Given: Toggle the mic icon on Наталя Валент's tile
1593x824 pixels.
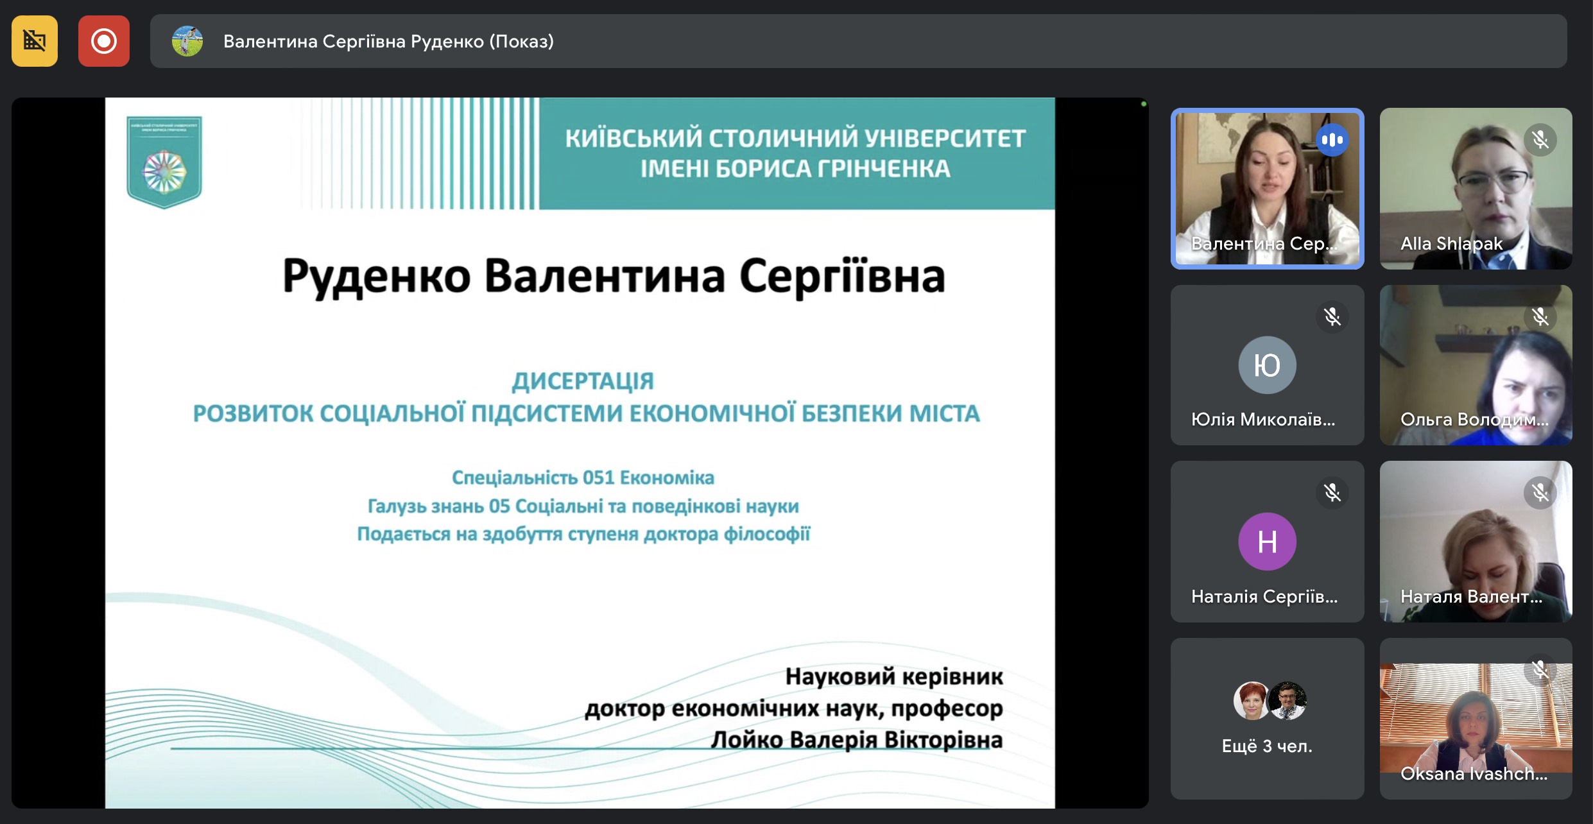Looking at the screenshot, I should [1541, 493].
